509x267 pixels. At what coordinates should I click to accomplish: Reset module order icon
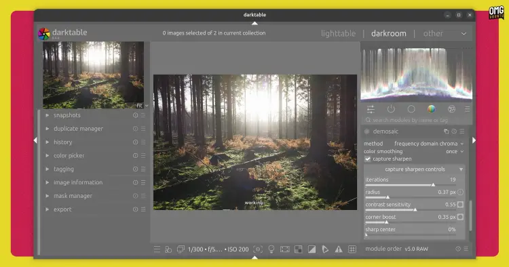(458, 249)
